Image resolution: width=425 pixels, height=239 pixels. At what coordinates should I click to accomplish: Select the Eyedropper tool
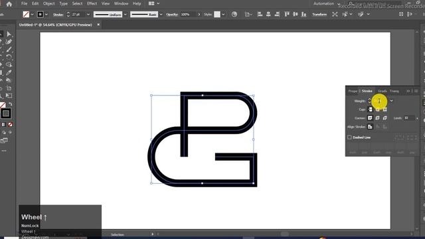pyautogui.click(x=9, y=72)
